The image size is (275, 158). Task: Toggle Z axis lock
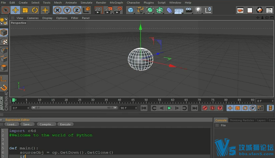pos(77,10)
